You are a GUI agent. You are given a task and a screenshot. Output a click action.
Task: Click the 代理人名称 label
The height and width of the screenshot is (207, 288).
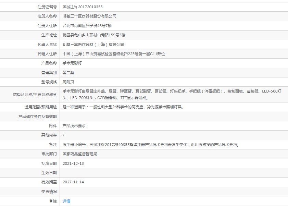47,45
